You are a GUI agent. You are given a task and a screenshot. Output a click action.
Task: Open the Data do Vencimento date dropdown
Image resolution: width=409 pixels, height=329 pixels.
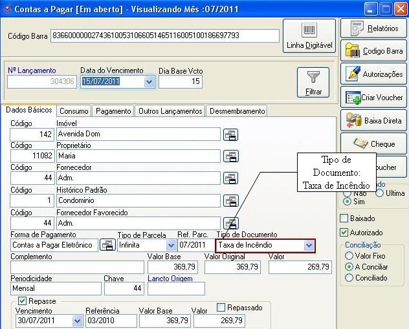[x=149, y=82]
